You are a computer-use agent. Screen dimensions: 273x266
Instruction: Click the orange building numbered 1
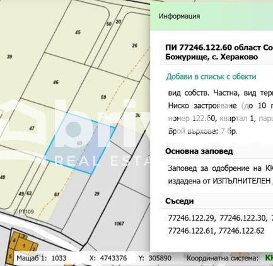coord(24,245)
